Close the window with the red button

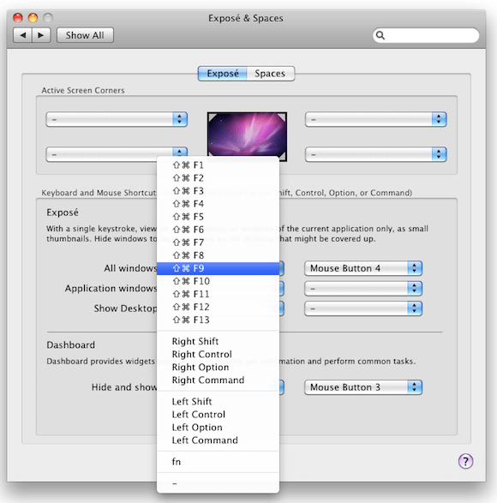[x=18, y=18]
